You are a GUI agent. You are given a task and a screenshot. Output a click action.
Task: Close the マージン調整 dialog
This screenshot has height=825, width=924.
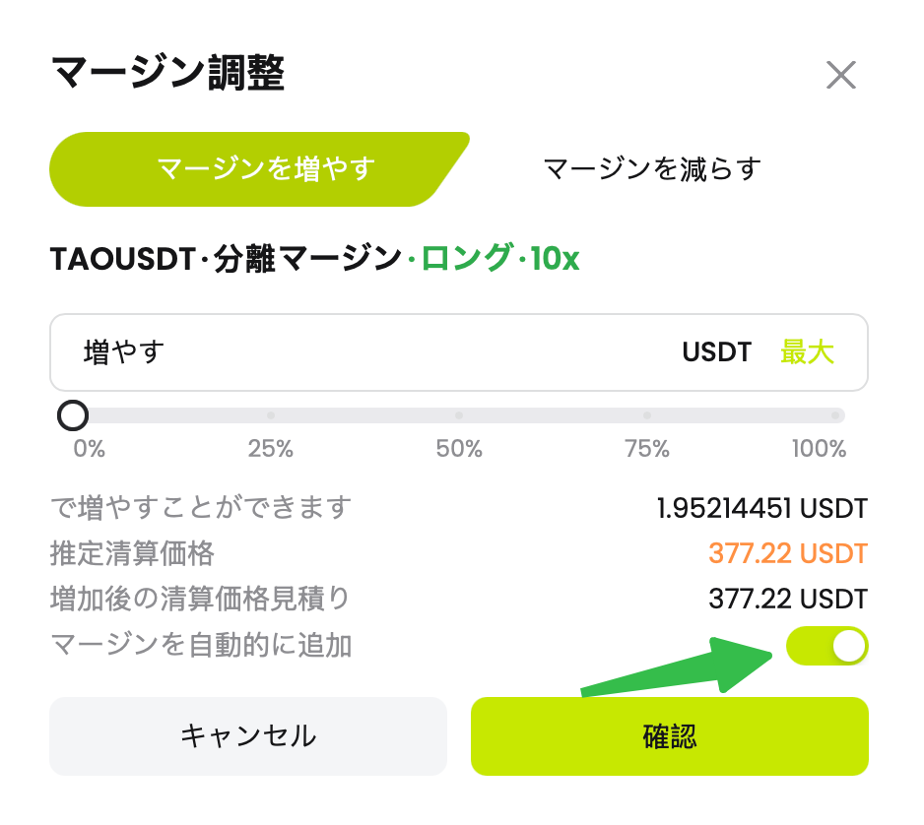coord(842,74)
